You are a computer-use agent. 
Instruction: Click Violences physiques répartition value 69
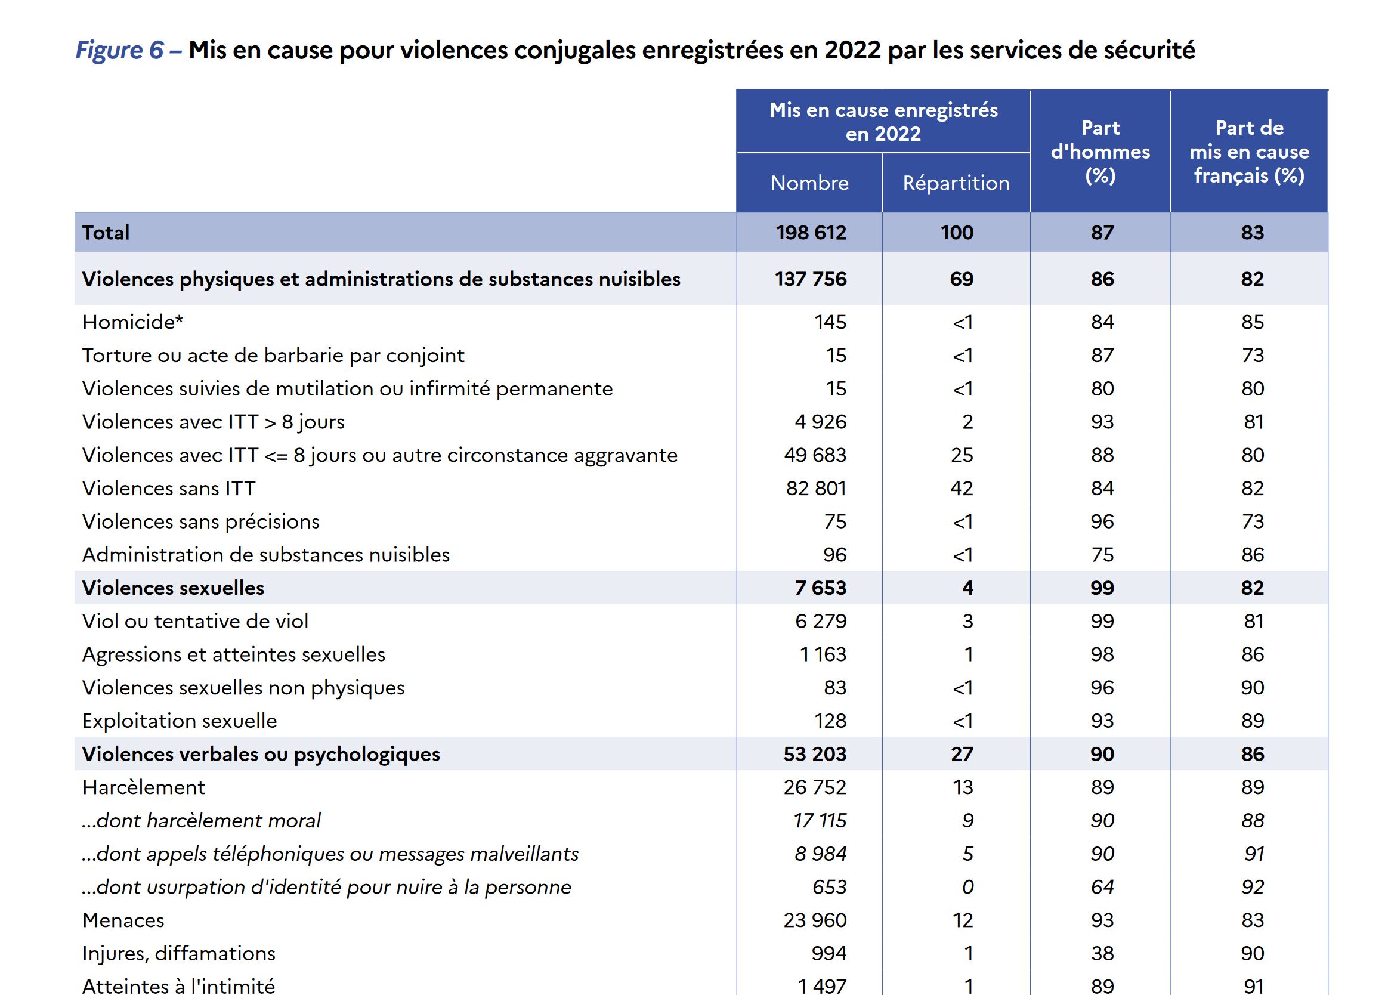(x=962, y=279)
